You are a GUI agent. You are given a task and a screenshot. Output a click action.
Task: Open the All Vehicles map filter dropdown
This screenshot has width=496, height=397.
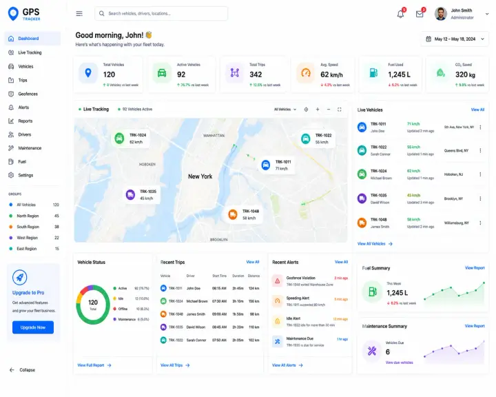click(285, 110)
